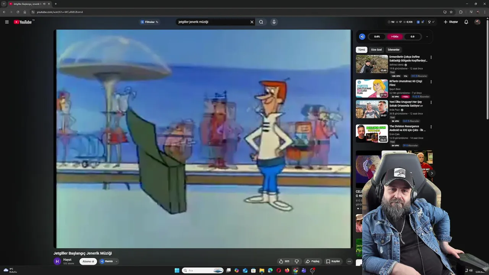Like the video with thumbs up

284,261
